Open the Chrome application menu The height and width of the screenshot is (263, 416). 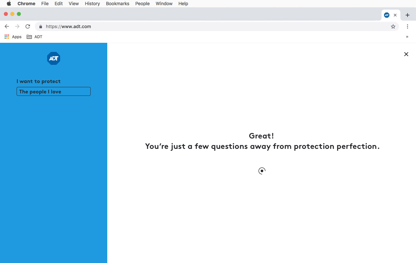(x=26, y=4)
